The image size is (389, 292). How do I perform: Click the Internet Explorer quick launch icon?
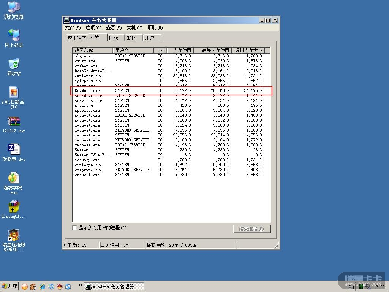[x=42, y=286]
